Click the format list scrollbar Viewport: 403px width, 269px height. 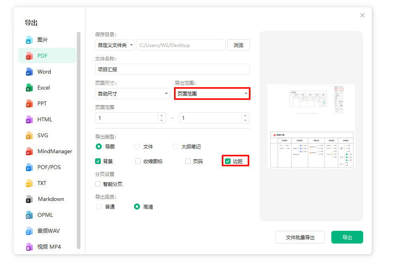pyautogui.click(x=78, y=140)
